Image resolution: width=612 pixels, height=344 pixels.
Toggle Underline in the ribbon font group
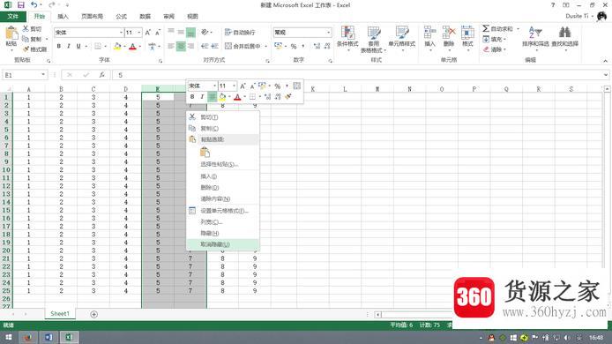coord(78,46)
